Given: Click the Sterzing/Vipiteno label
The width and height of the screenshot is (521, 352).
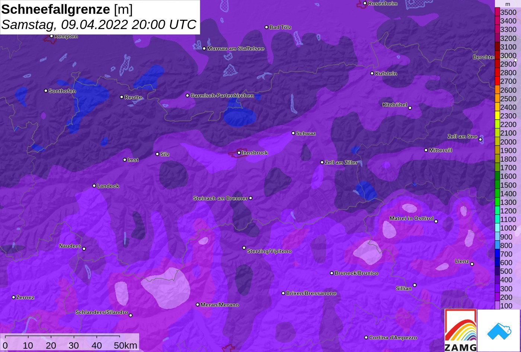Looking at the screenshot, I should coord(269,251).
